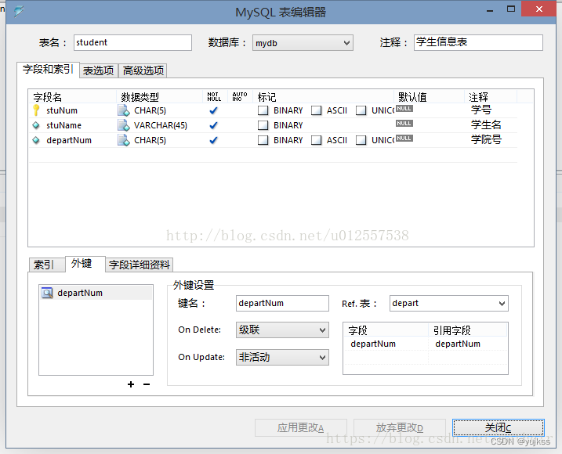Click the NULL default badge for departNum

[x=404, y=139]
